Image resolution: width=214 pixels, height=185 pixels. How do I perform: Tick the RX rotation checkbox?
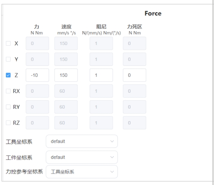tap(8, 91)
